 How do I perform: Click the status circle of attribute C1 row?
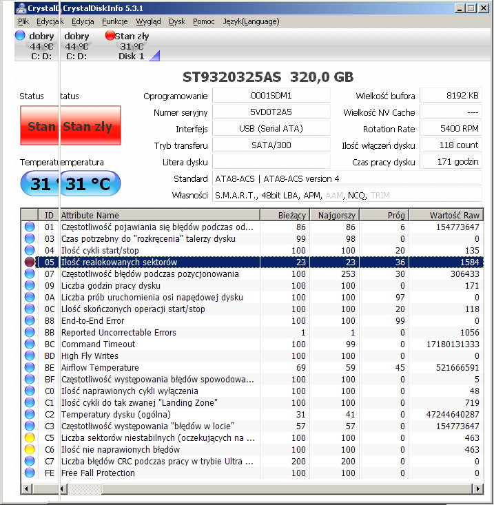(x=30, y=402)
